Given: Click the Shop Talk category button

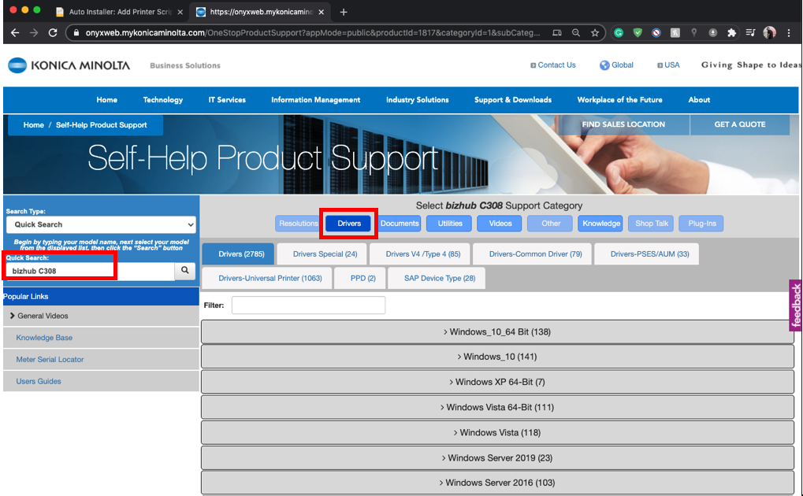Looking at the screenshot, I should pos(652,224).
